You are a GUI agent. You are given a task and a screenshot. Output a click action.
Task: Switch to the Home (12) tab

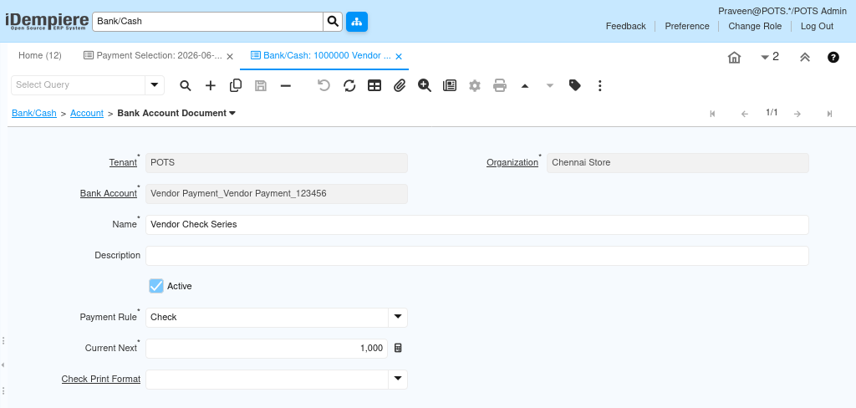point(40,56)
